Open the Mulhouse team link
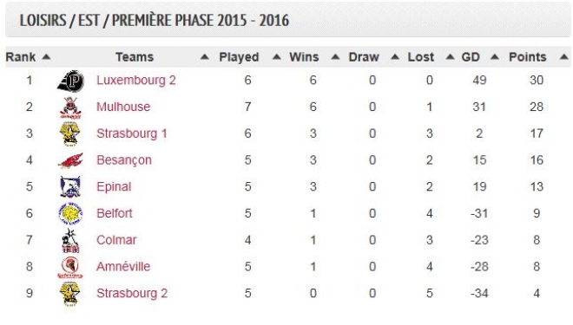The height and width of the screenshot is (325, 573). pos(123,107)
